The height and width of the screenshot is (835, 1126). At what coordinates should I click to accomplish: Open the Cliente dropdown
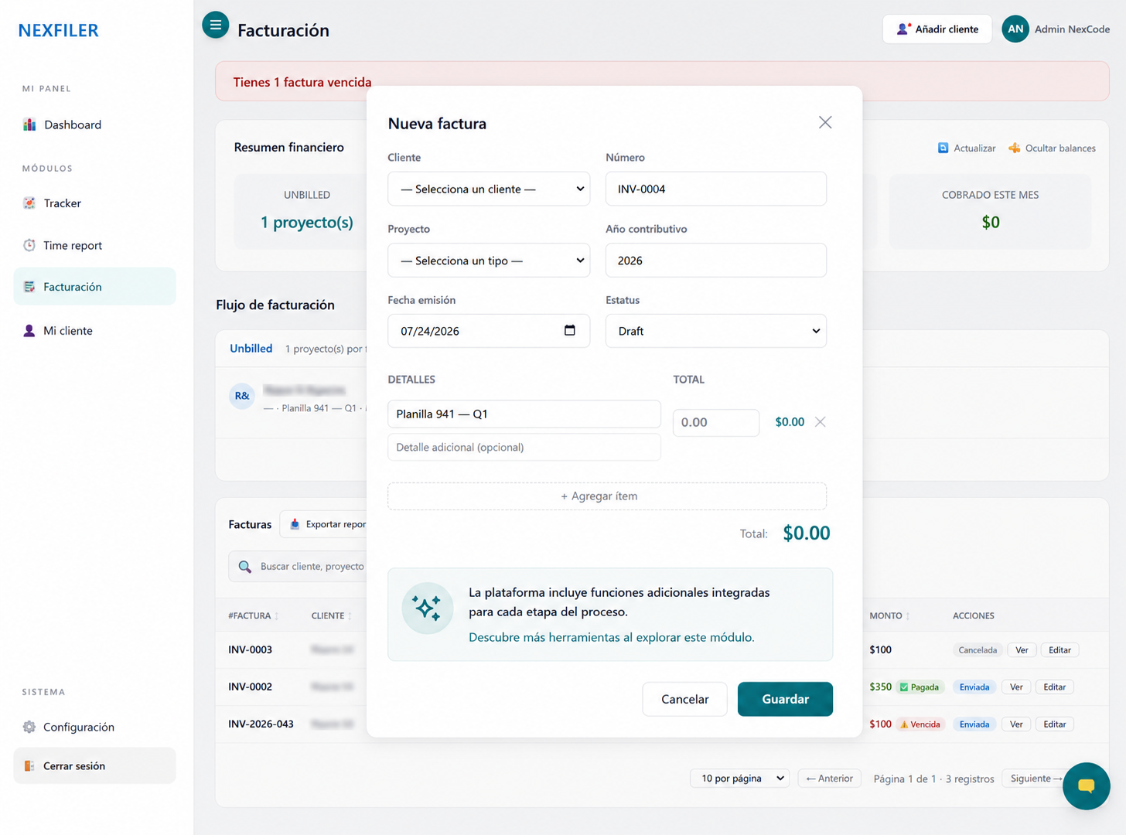(x=489, y=189)
